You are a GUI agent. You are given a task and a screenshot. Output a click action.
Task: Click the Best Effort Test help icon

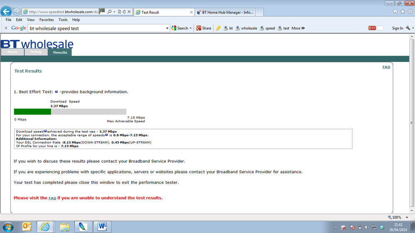point(56,92)
